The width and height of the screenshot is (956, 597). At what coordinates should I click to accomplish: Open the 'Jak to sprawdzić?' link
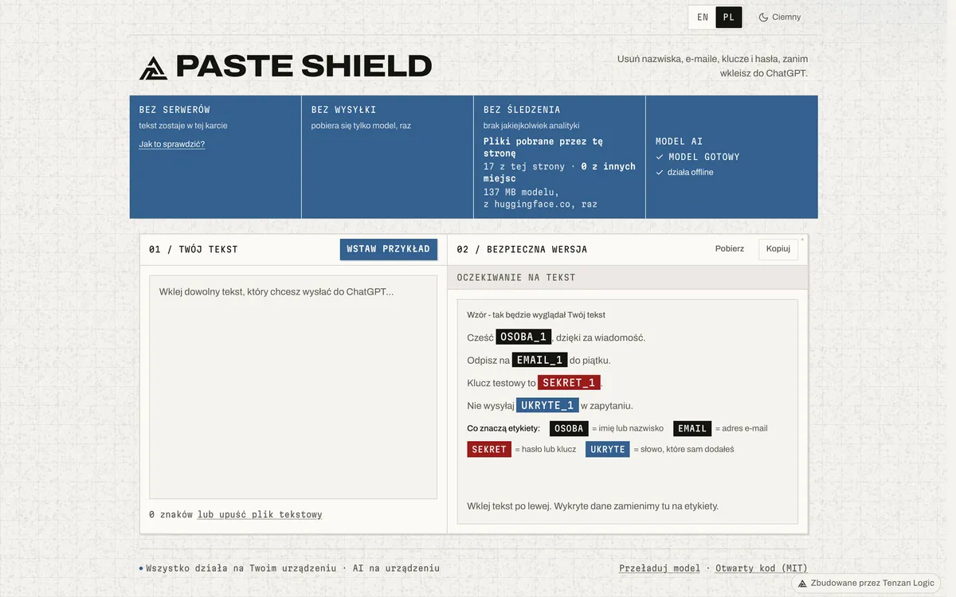coord(172,144)
